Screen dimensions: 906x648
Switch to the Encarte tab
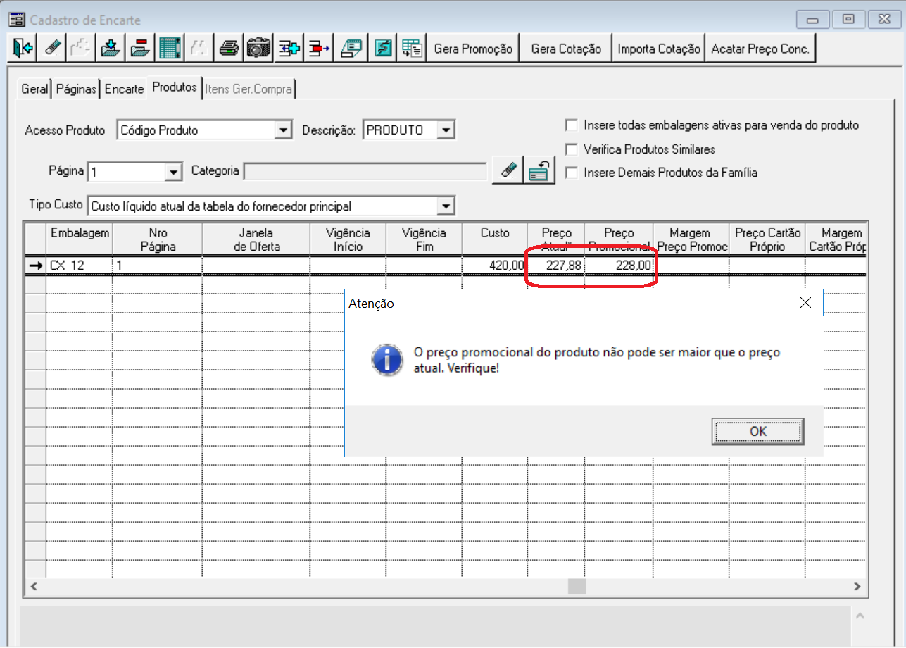tap(124, 89)
